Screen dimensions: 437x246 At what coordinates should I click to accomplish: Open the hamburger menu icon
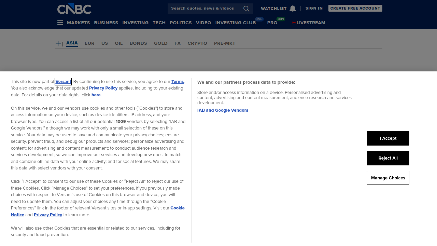(60, 23)
